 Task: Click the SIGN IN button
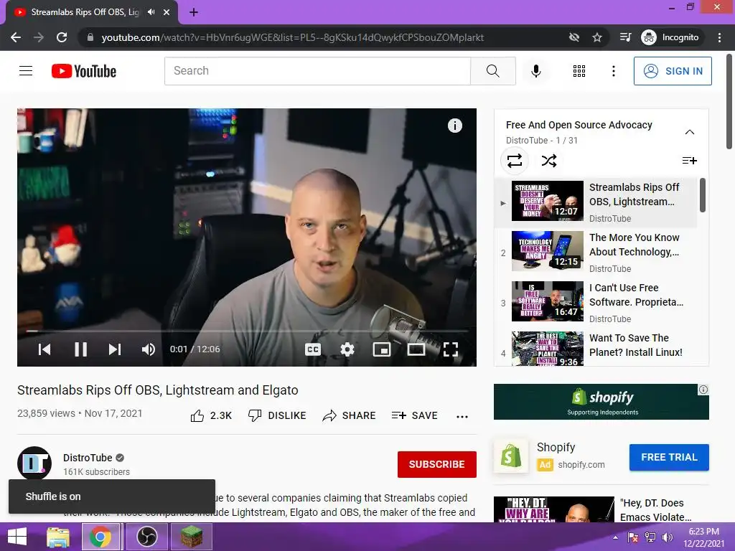[672, 71]
